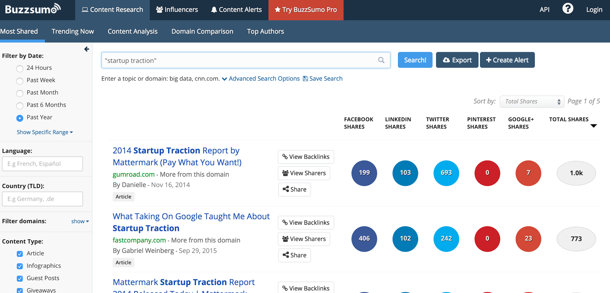Viewport: 610px width, 293px height.
Task: Open What Taking On Google Taught Me article
Action: 191,222
